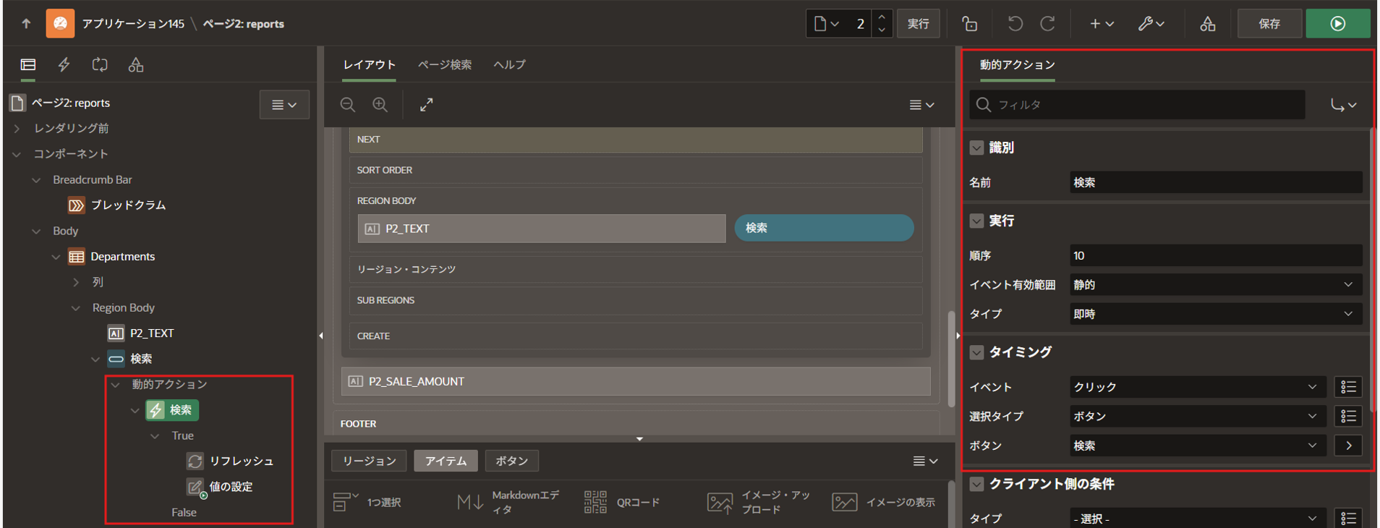1380x528 pixels.
Task: Collapse the 識別 section toggle
Action: (x=976, y=148)
